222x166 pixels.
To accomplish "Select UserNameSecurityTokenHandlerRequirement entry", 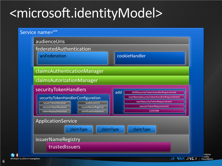I will [154, 97].
